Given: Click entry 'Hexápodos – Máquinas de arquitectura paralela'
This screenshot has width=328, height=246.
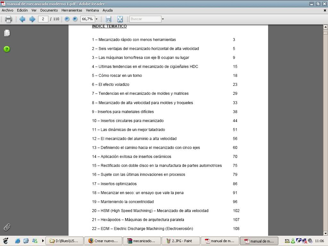Looking at the screenshot, I should 143,220.
